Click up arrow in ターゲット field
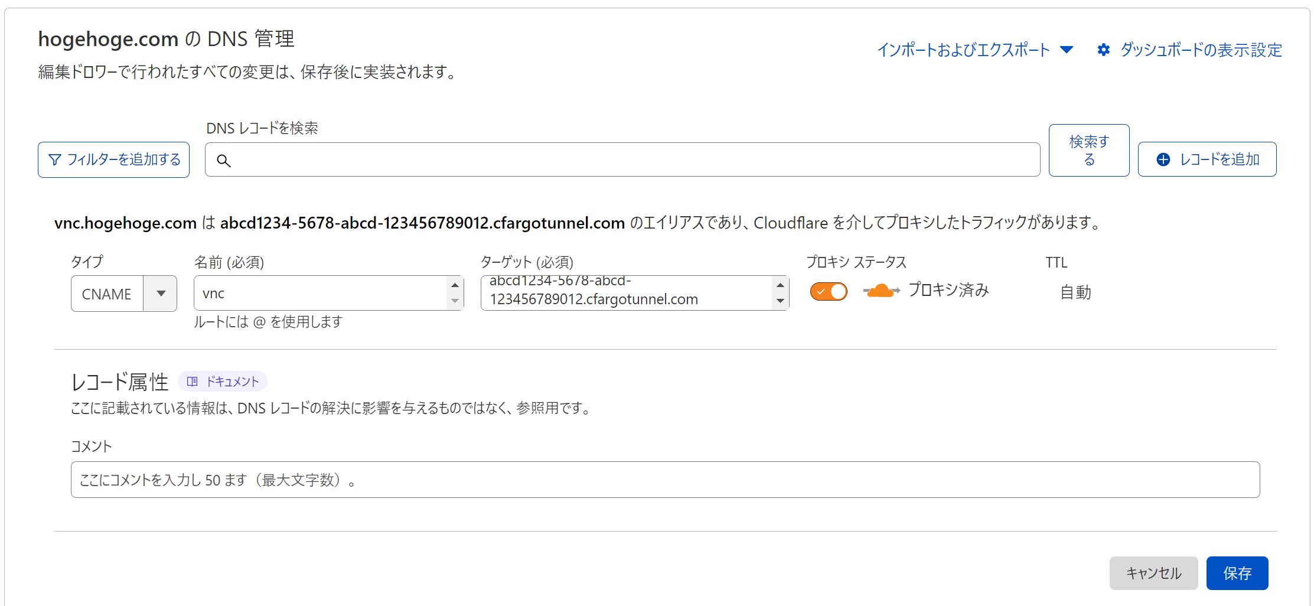 click(x=780, y=285)
